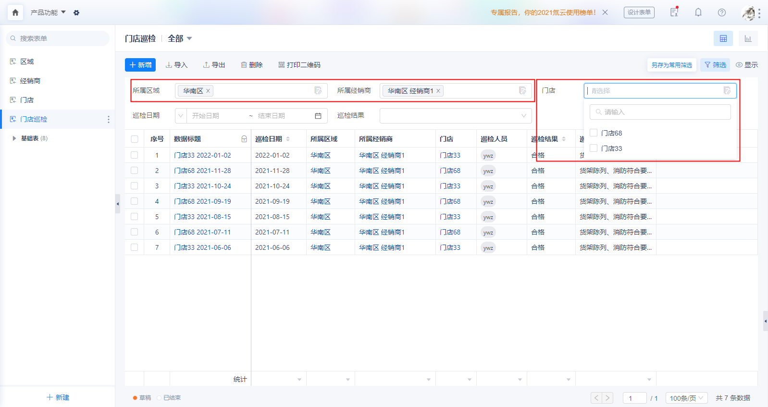Open the help question mark icon
Viewport: 768px width, 407px height.
pyautogui.click(x=722, y=12)
